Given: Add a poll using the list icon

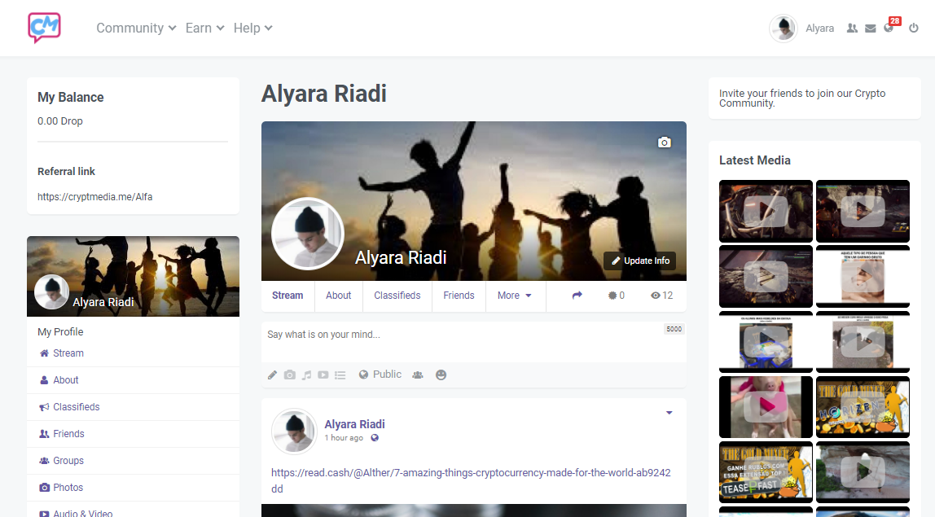Looking at the screenshot, I should pos(340,375).
